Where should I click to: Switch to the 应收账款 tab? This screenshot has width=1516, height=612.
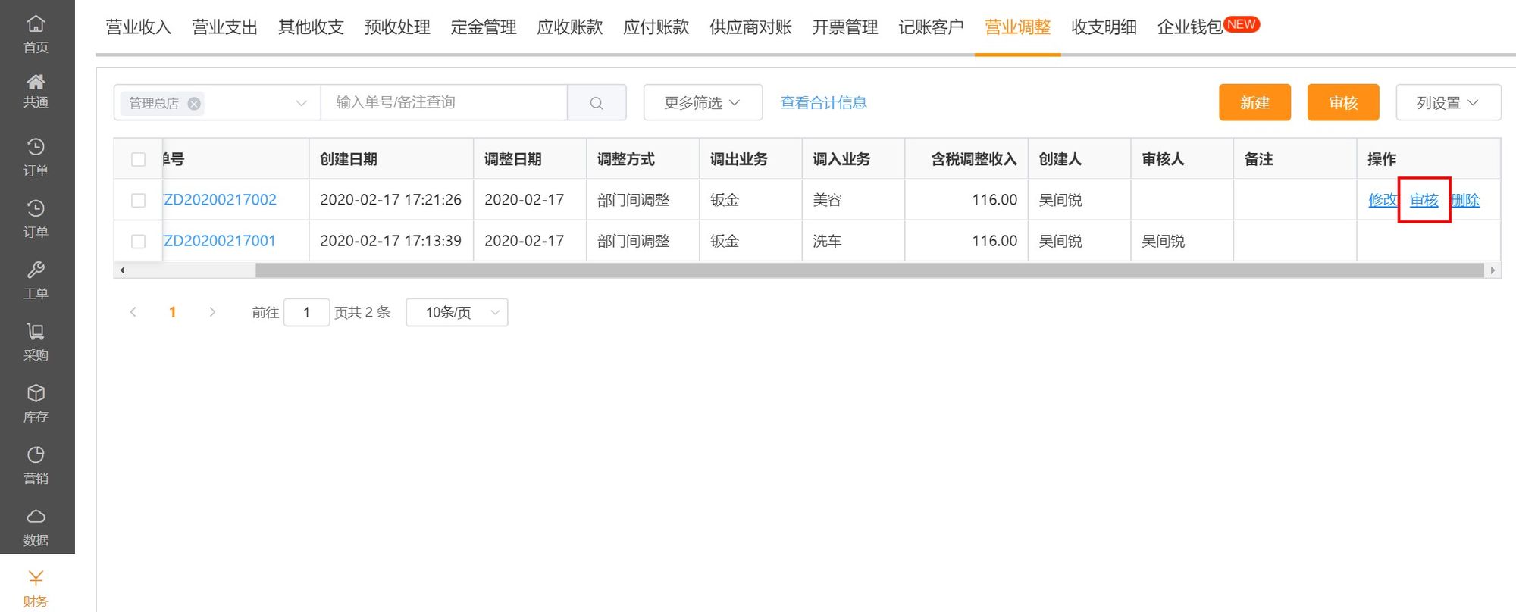tap(570, 27)
